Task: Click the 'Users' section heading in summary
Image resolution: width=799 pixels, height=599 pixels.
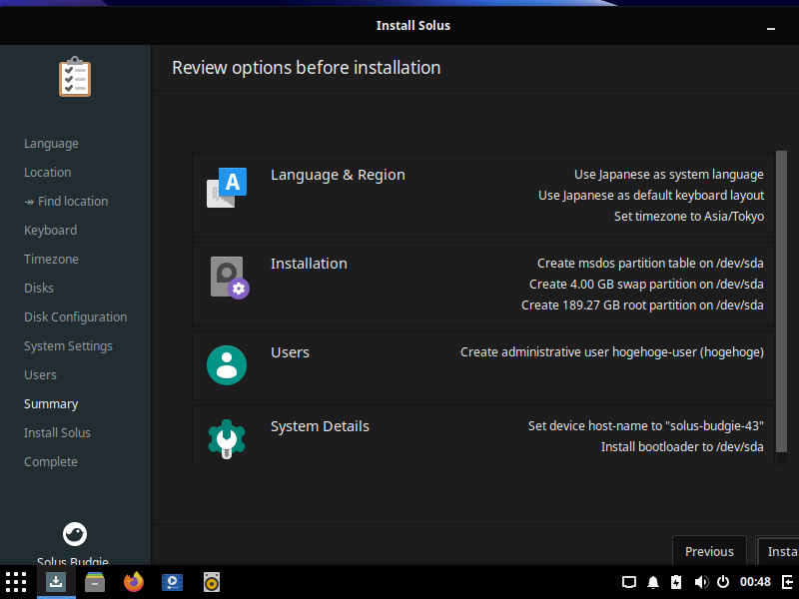Action: (290, 352)
